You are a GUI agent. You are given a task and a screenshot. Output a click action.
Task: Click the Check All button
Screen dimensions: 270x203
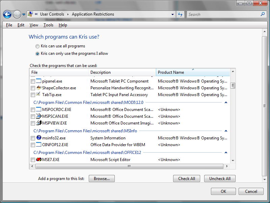point(187,179)
